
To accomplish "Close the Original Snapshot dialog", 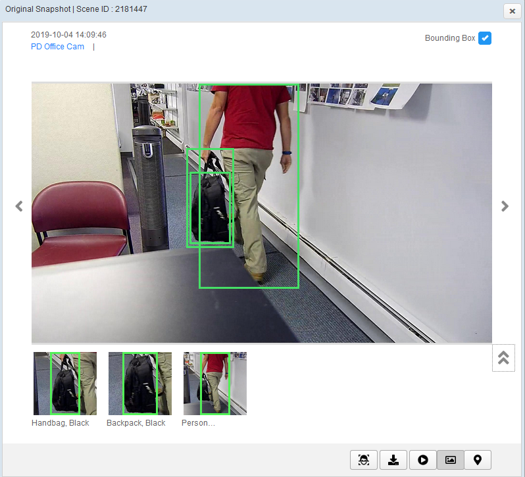I will [x=512, y=11].
